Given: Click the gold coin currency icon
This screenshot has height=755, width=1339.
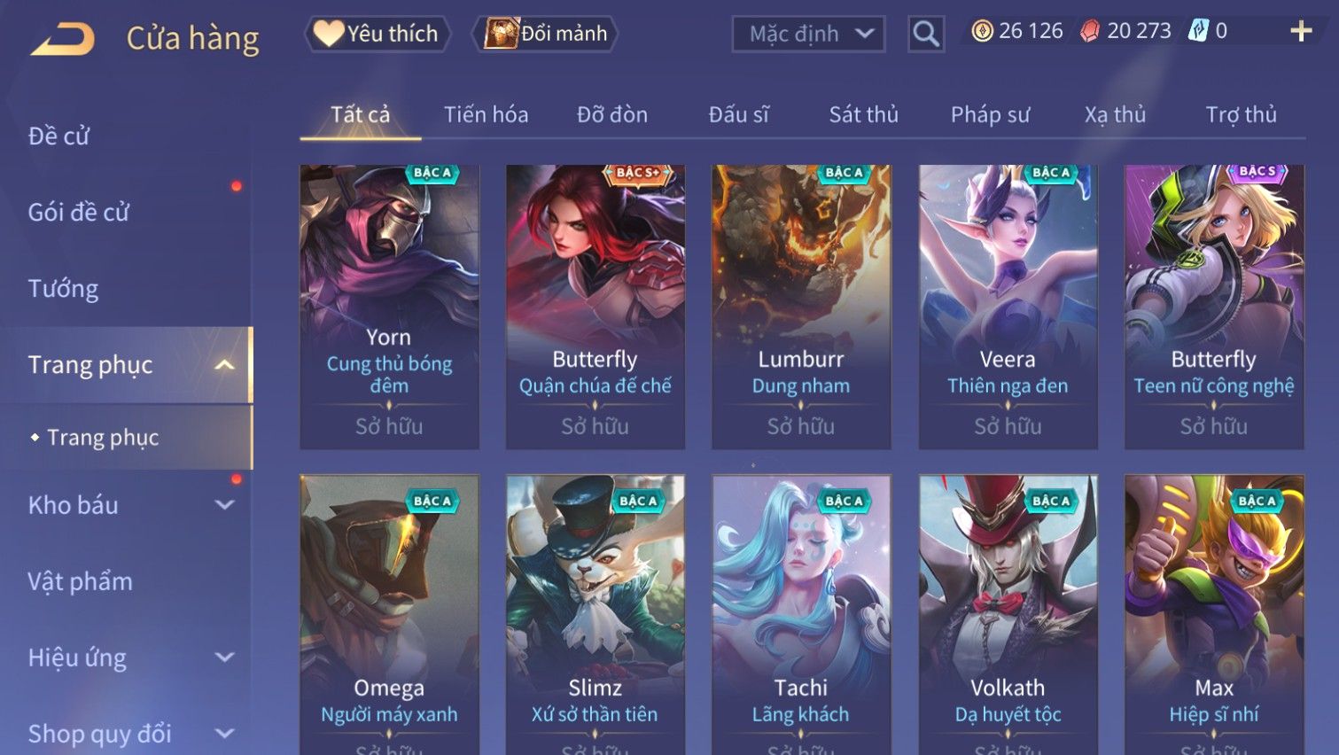Looking at the screenshot, I should point(982,31).
